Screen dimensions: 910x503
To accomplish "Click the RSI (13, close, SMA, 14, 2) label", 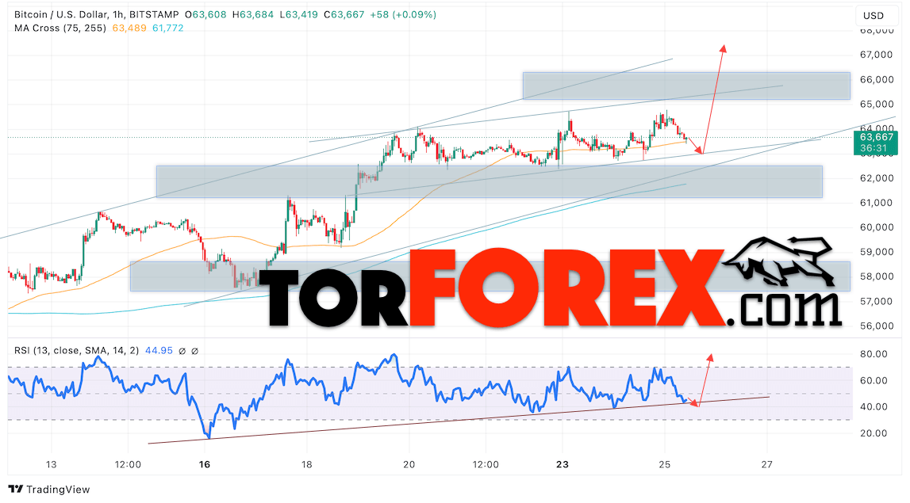I will tap(77, 351).
